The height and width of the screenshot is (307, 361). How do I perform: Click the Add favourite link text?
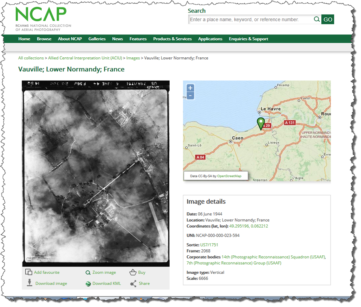[x=47, y=272]
